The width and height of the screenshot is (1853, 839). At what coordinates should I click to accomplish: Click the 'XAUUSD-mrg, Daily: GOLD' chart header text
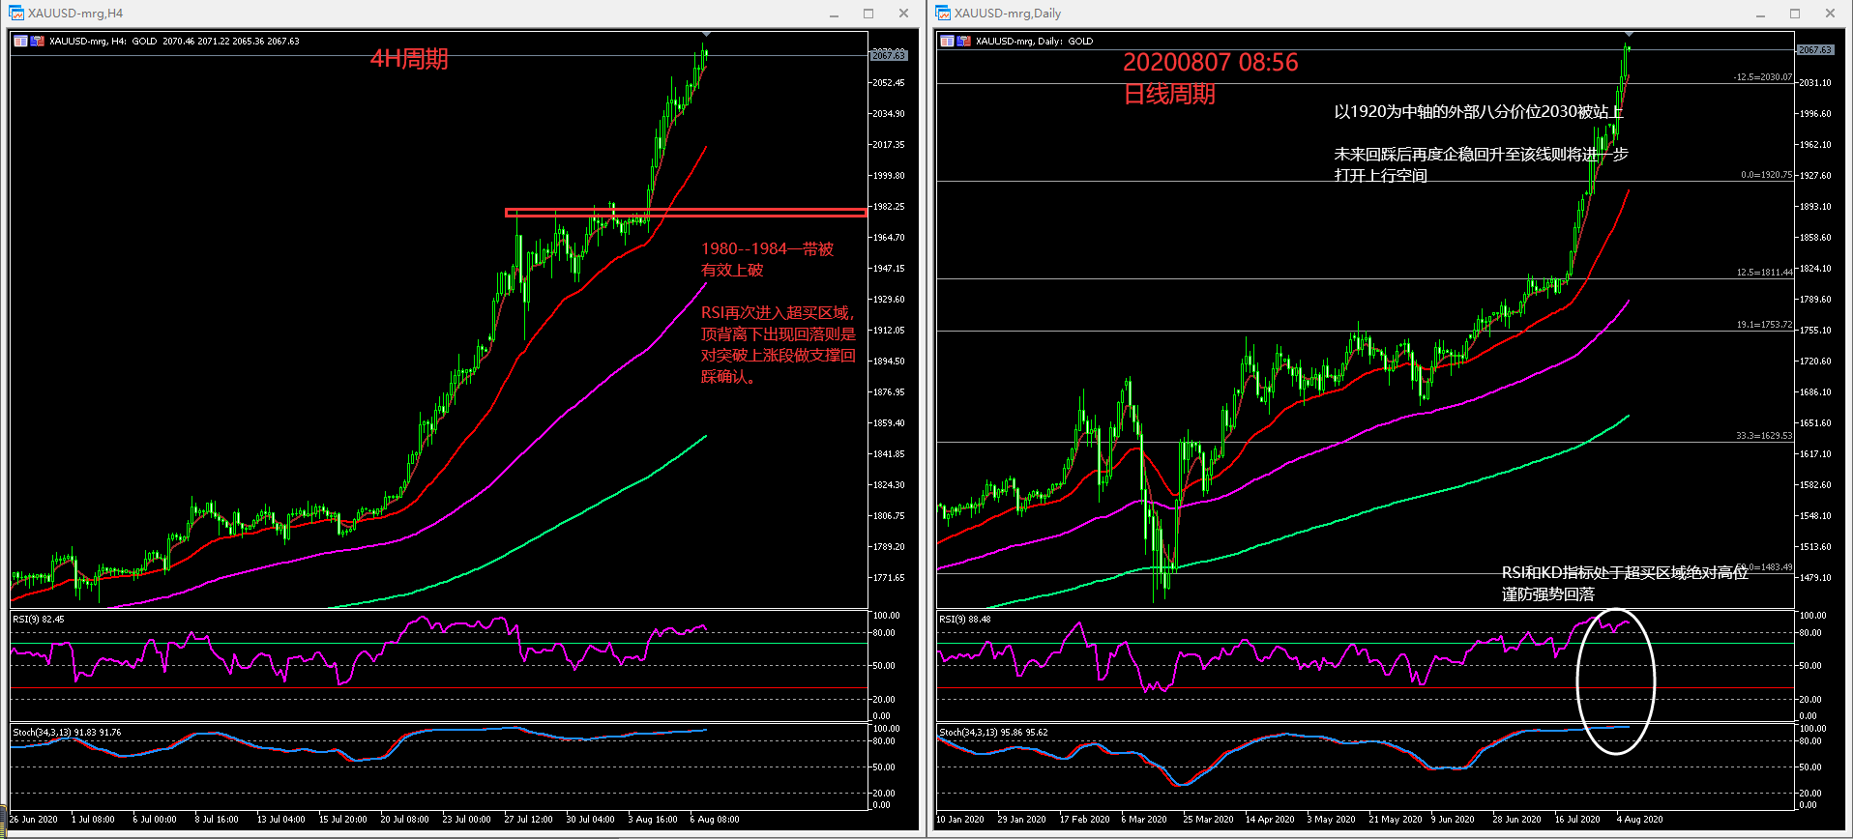point(1034,42)
